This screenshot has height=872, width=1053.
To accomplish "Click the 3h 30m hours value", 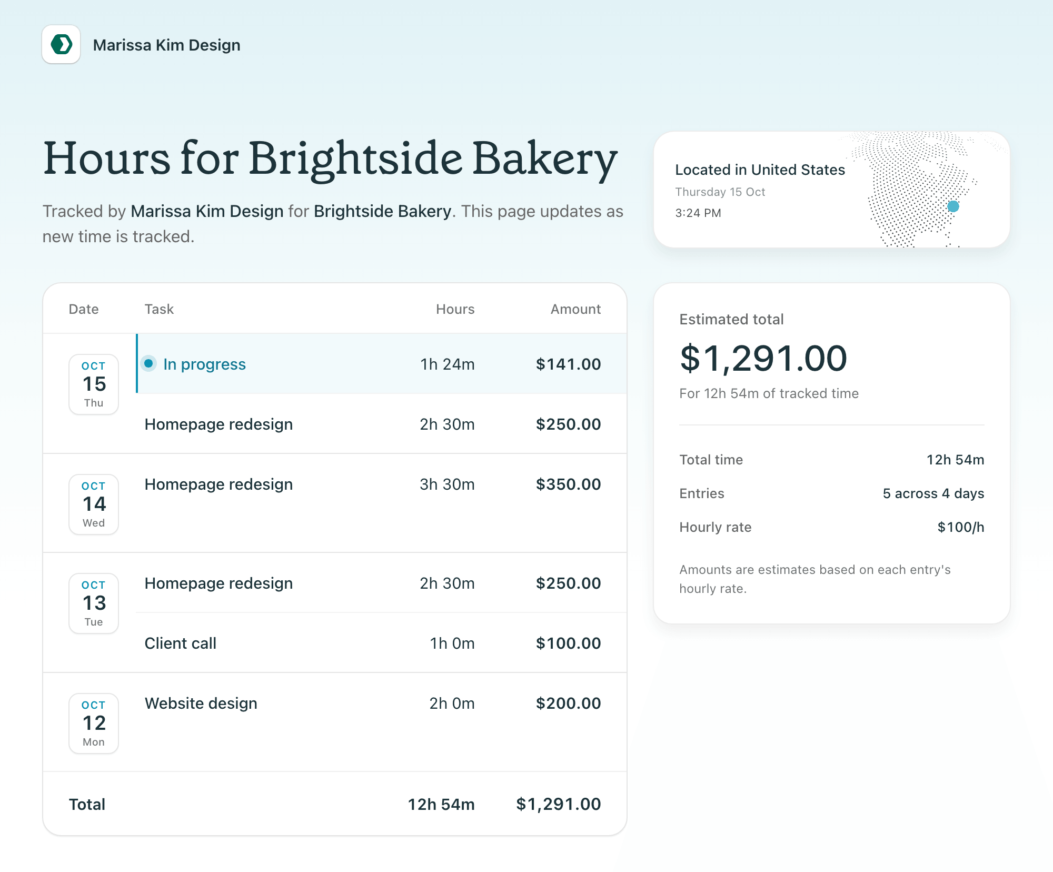I will [x=447, y=484].
